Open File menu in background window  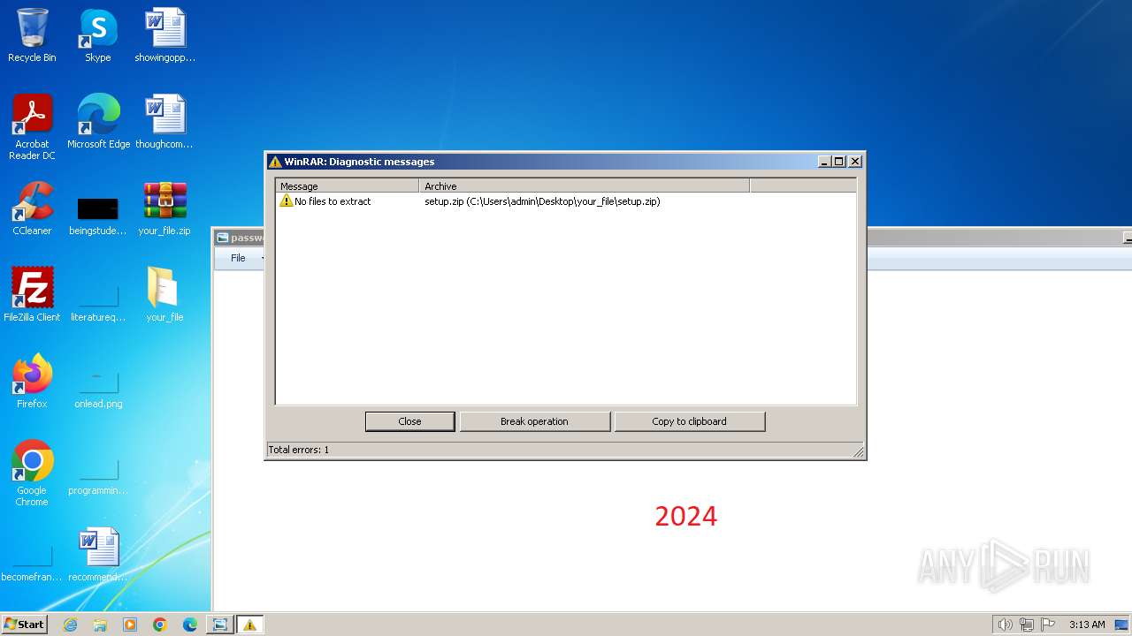pyautogui.click(x=239, y=258)
